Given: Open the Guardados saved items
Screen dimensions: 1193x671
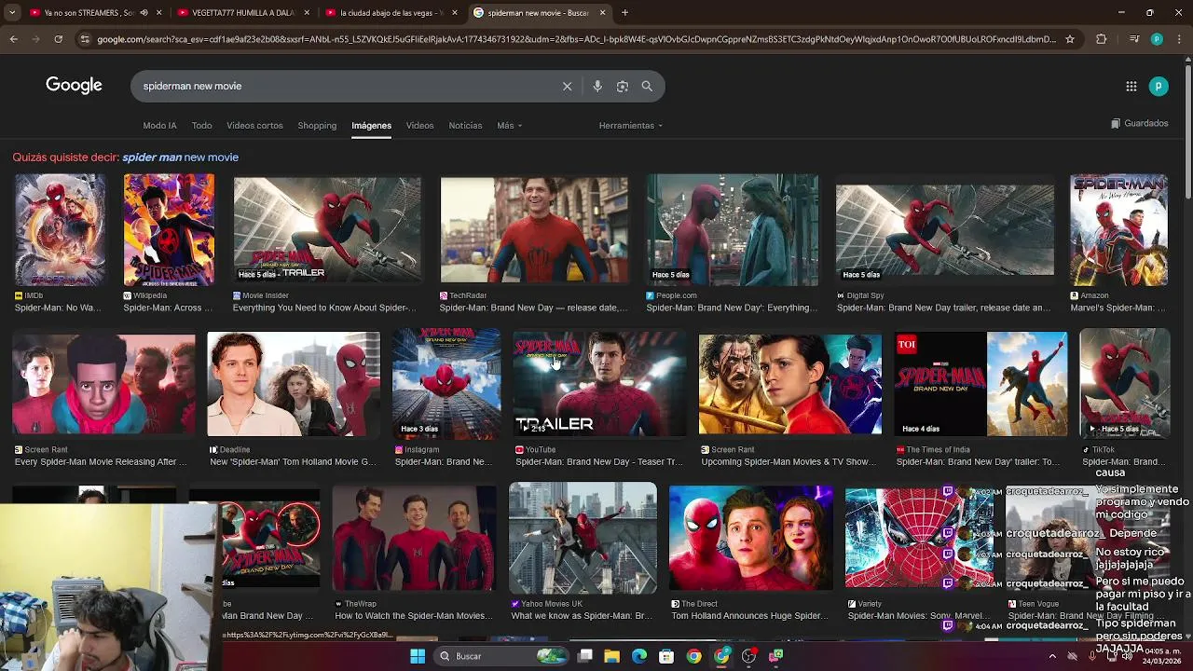Looking at the screenshot, I should pyautogui.click(x=1140, y=123).
